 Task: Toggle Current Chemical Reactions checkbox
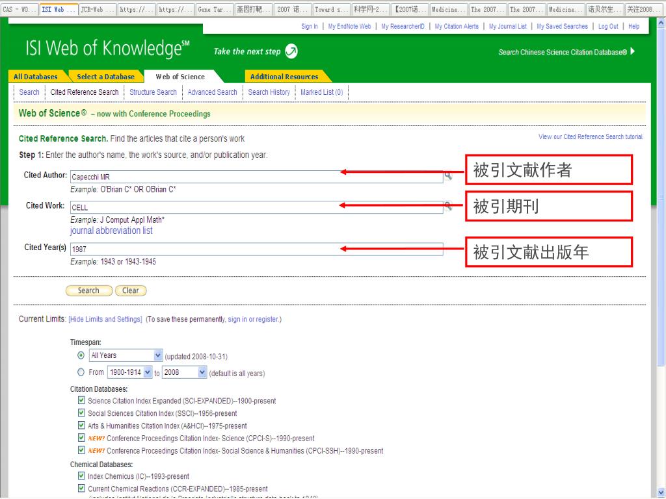click(81, 488)
